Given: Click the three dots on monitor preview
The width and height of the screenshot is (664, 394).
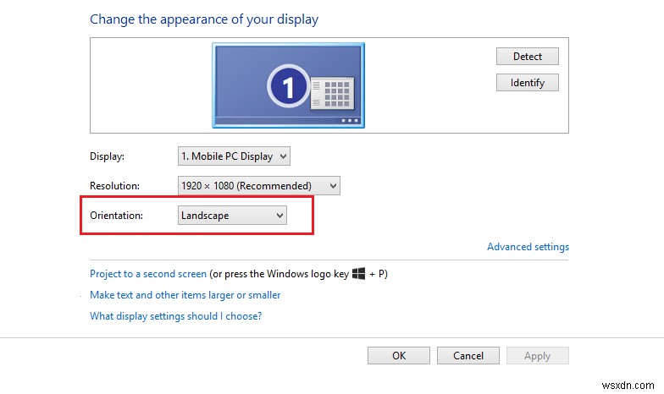Looking at the screenshot, I should [349, 120].
